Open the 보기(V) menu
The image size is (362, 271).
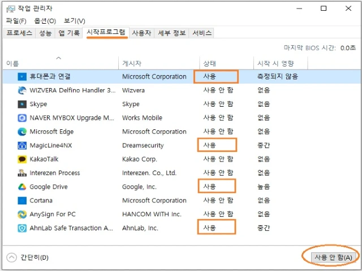click(75, 21)
